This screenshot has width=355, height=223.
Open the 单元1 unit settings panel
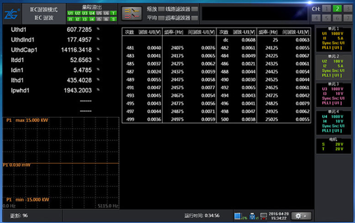tap(334, 39)
